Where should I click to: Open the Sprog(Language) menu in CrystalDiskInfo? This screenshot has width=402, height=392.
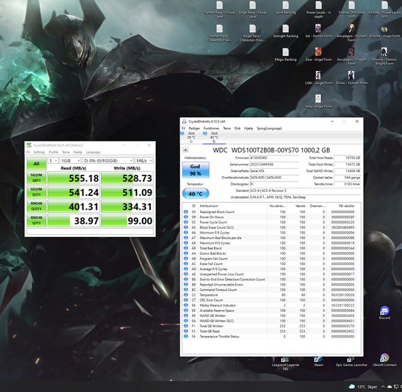269,128
